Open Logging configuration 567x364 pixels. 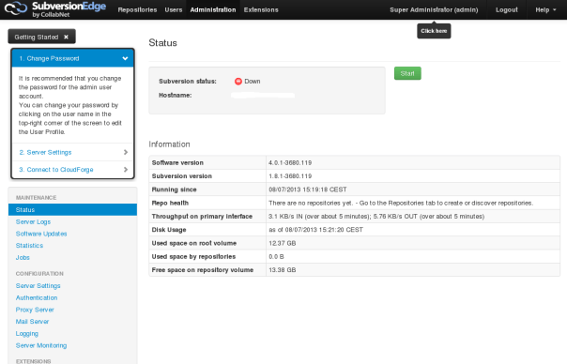tap(27, 334)
